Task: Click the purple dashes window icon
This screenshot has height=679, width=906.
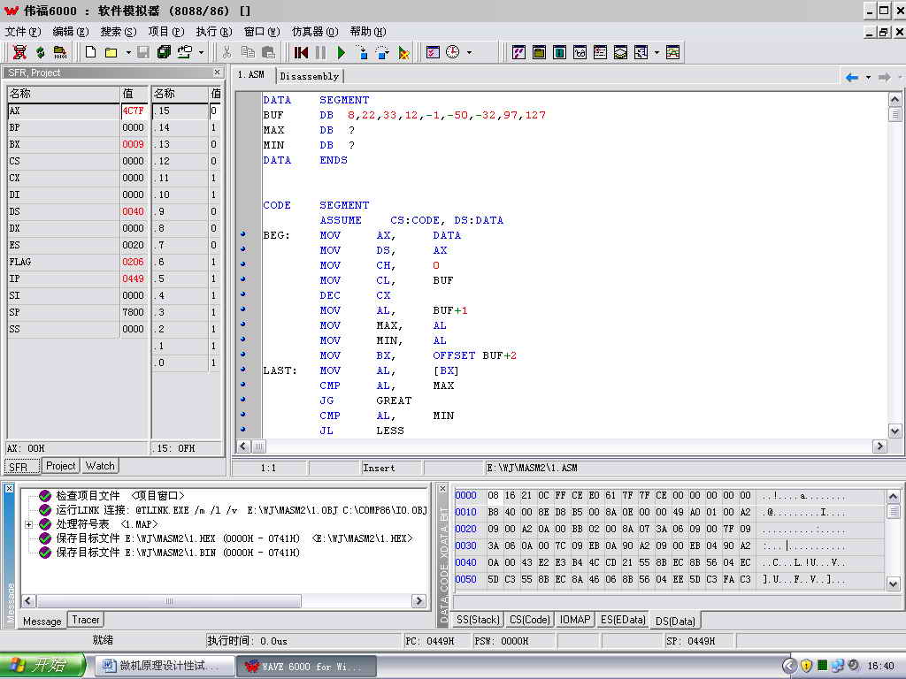Action: pos(518,52)
